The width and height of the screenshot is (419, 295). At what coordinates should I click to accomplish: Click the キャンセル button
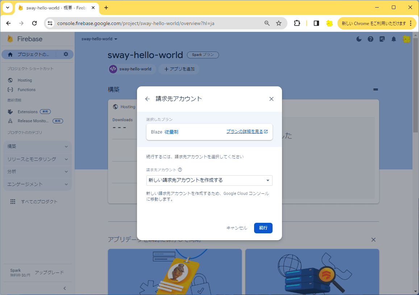coord(237,228)
